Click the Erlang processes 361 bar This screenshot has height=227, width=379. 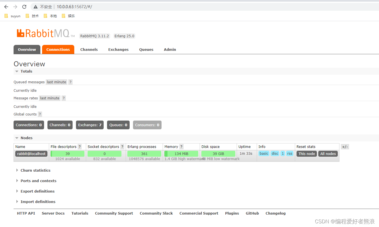(x=144, y=154)
